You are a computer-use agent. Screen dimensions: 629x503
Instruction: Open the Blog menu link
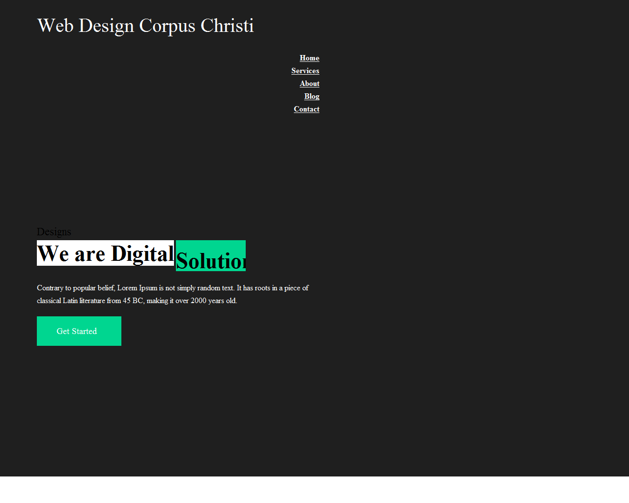pos(312,96)
